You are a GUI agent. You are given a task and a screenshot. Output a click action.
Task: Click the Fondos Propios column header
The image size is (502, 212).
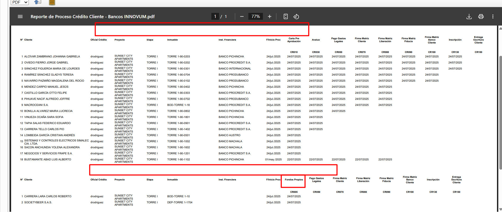click(x=294, y=180)
